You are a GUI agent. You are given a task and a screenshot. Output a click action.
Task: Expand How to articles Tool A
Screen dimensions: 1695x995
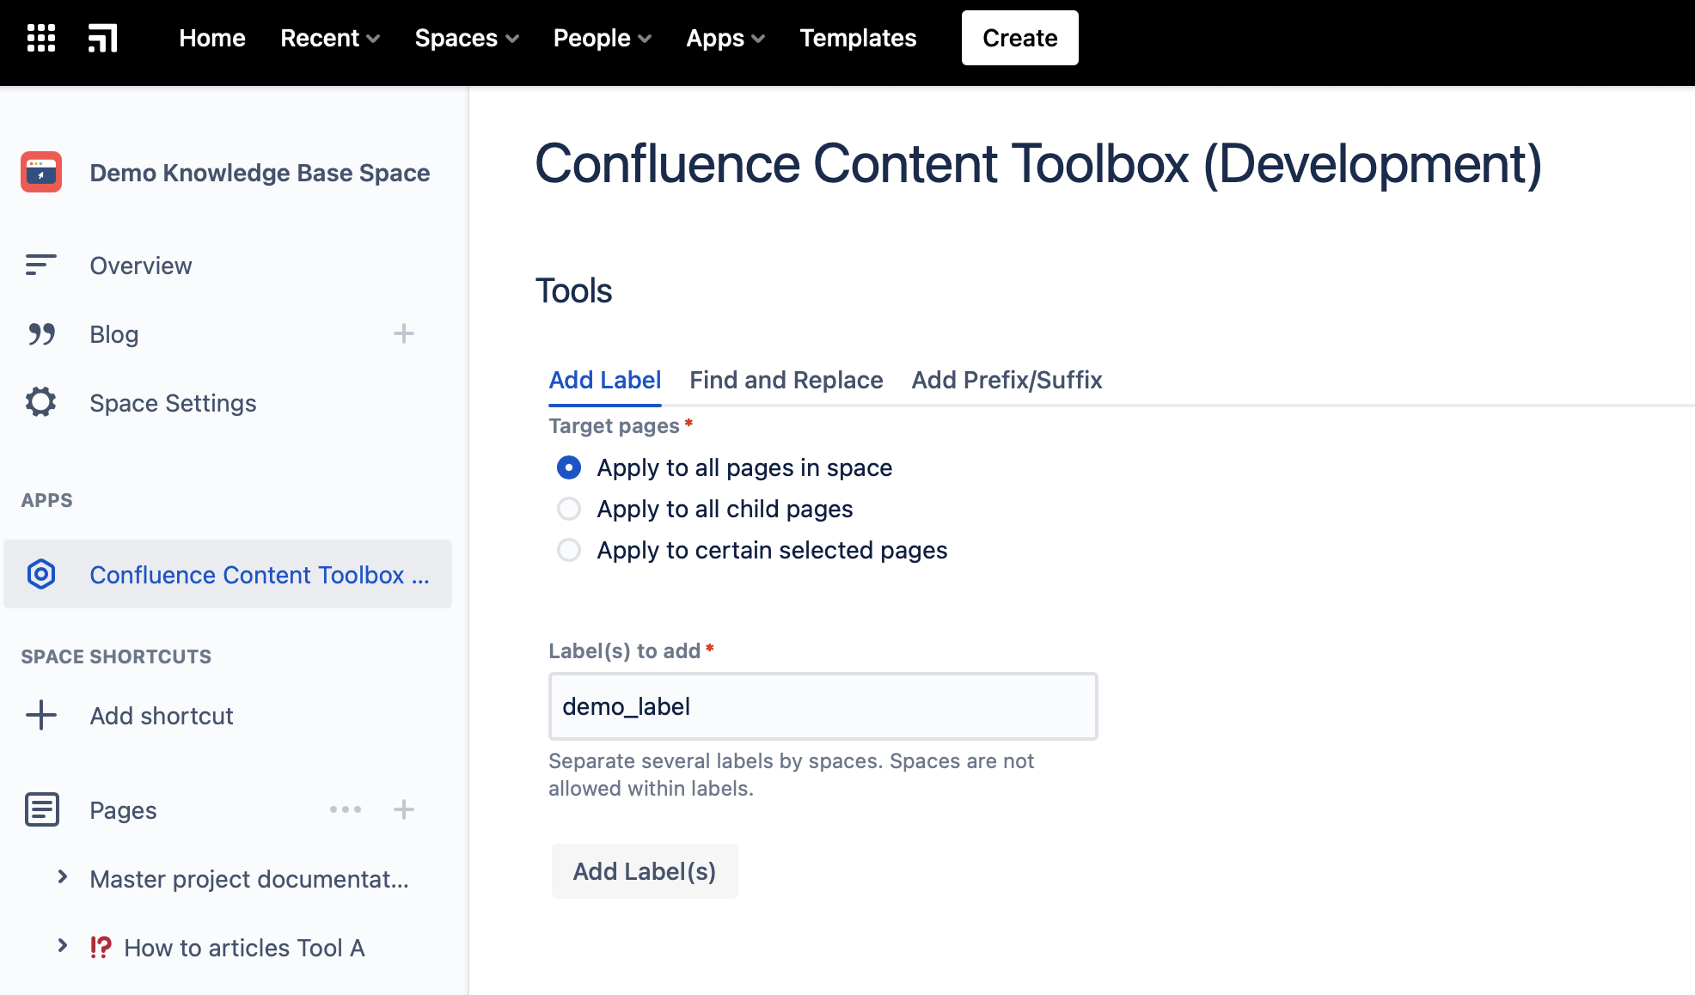click(x=63, y=946)
